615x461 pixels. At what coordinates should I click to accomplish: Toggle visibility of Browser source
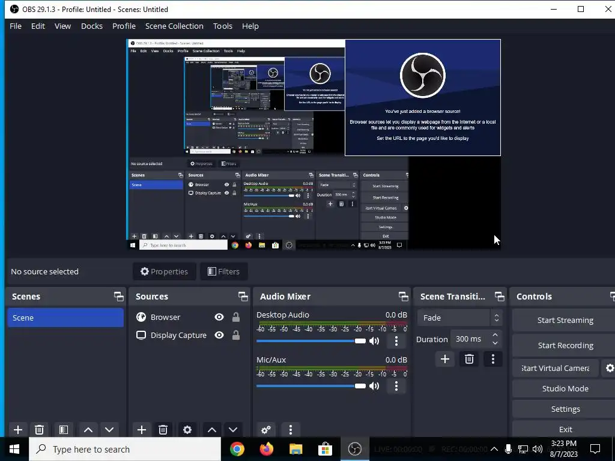[x=219, y=317]
